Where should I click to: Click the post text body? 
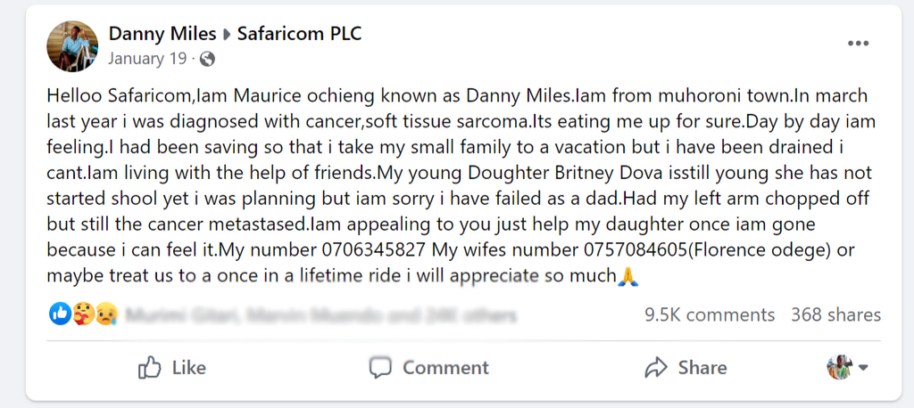[446, 185]
